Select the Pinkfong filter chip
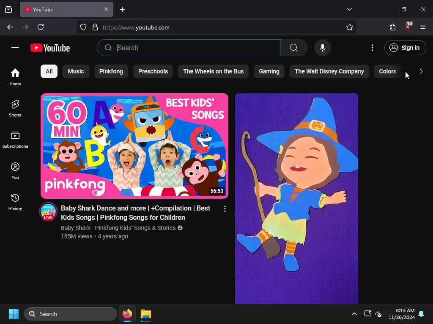Screen dimensions: 433x324 (111, 71)
